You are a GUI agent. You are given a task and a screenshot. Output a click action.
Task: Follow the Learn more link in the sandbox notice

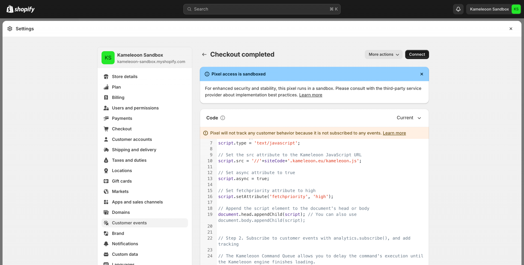[x=311, y=95]
